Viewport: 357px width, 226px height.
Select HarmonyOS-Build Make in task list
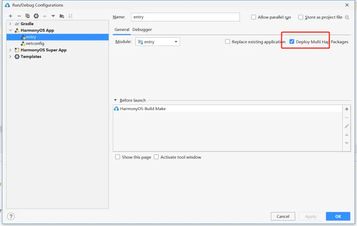(227, 109)
